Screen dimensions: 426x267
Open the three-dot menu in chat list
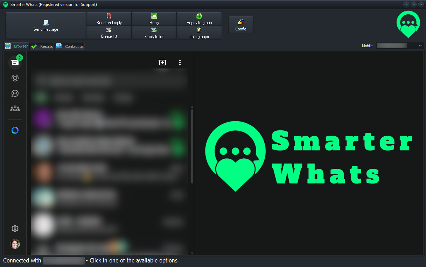point(180,63)
